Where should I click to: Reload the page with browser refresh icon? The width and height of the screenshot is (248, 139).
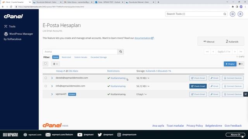tap(11, 7)
